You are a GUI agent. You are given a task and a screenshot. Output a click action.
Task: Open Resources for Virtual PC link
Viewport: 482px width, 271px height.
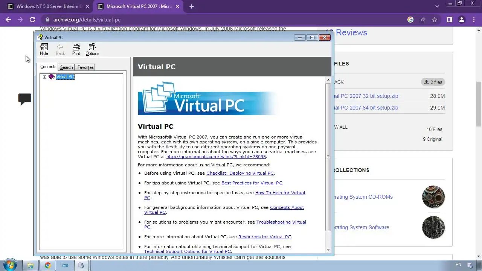click(x=265, y=237)
